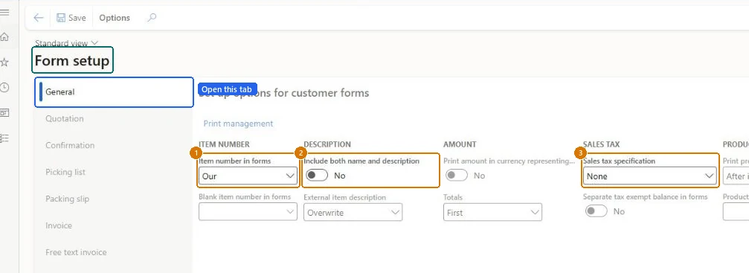Click the customer forms options heading
Image resolution: width=749 pixels, height=273 pixels.
tap(283, 93)
